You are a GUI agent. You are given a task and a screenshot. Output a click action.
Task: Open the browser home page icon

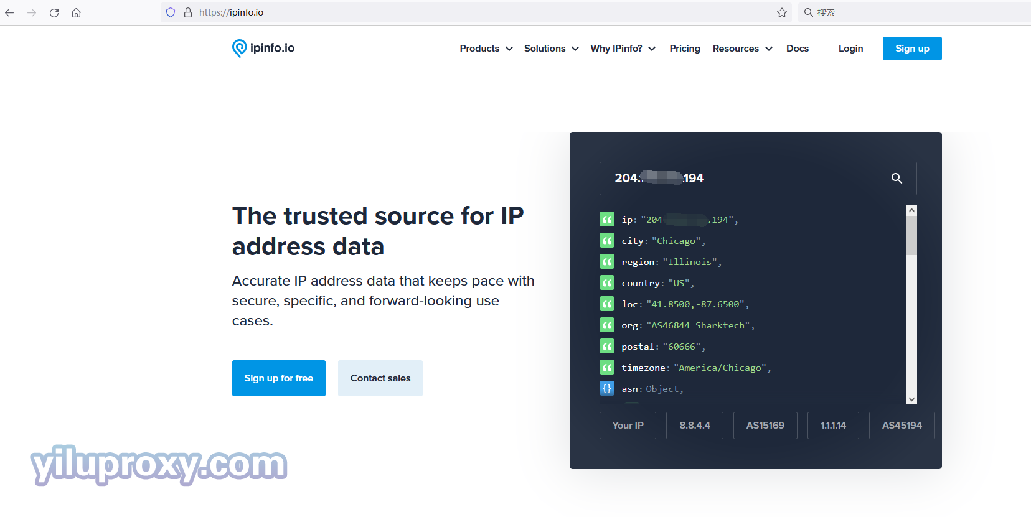click(x=76, y=12)
